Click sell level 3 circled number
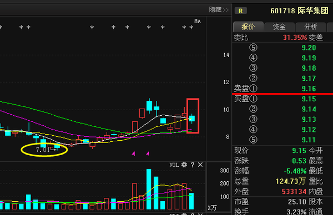333x215 pixels. tap(253, 68)
